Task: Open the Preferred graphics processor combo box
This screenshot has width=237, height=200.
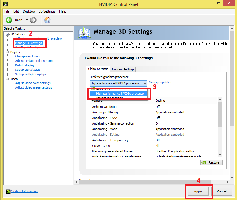Action: click(118, 83)
